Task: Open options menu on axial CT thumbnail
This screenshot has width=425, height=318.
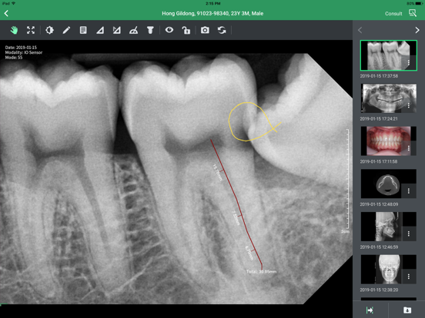Action: click(x=409, y=191)
